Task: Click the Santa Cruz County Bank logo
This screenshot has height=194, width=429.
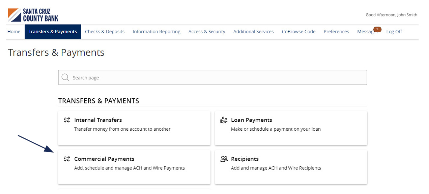Action: click(x=33, y=14)
